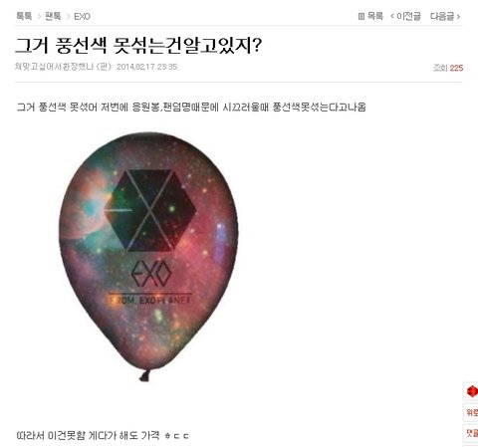Go to previous post via 이전글
This screenshot has height=447, width=478.
[405, 16]
